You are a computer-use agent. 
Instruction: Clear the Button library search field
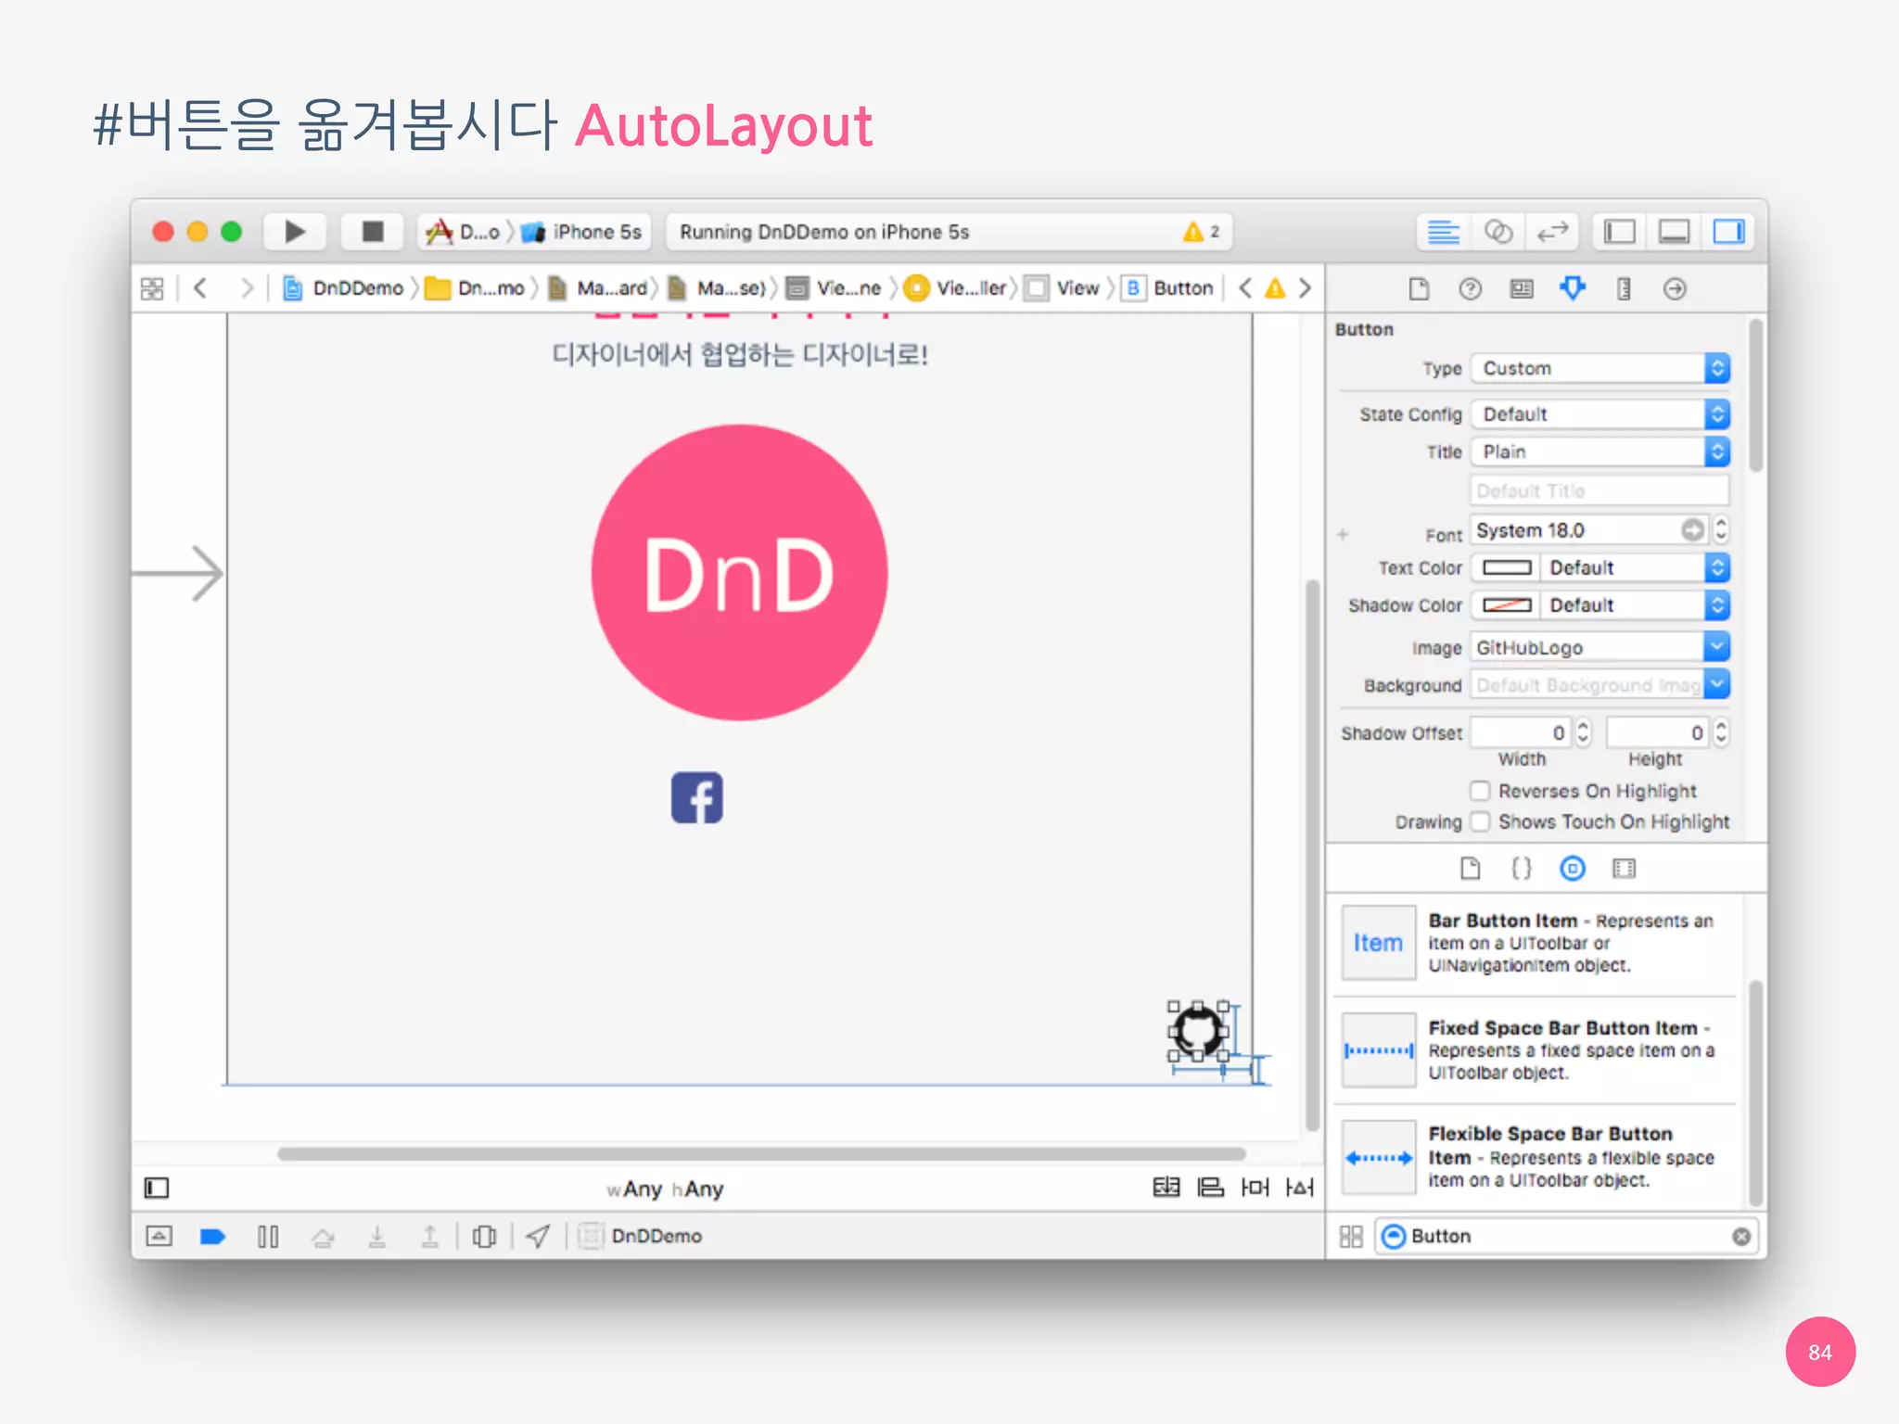pos(1741,1237)
